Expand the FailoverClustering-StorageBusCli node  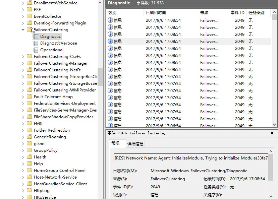coord(23,77)
